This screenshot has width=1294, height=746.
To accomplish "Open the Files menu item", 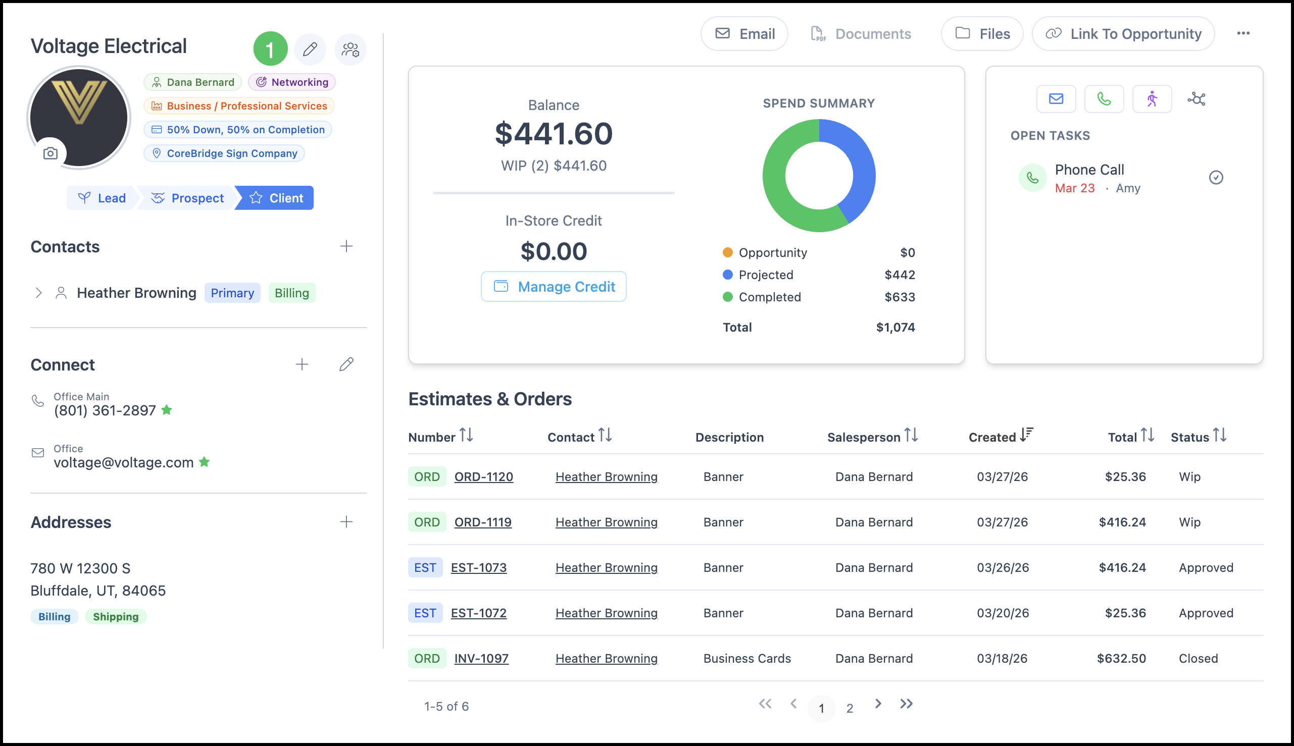I will (x=982, y=34).
